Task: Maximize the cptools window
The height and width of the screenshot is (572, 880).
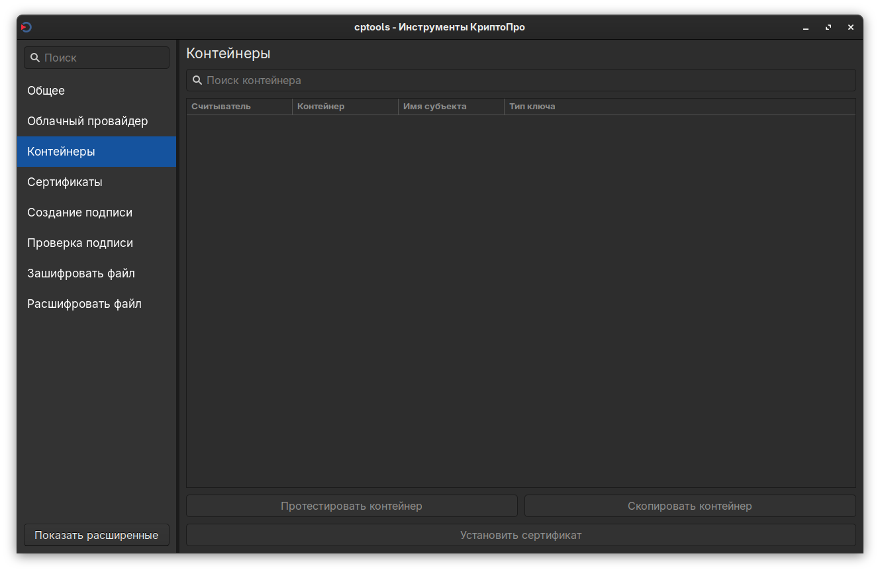Action: click(828, 27)
